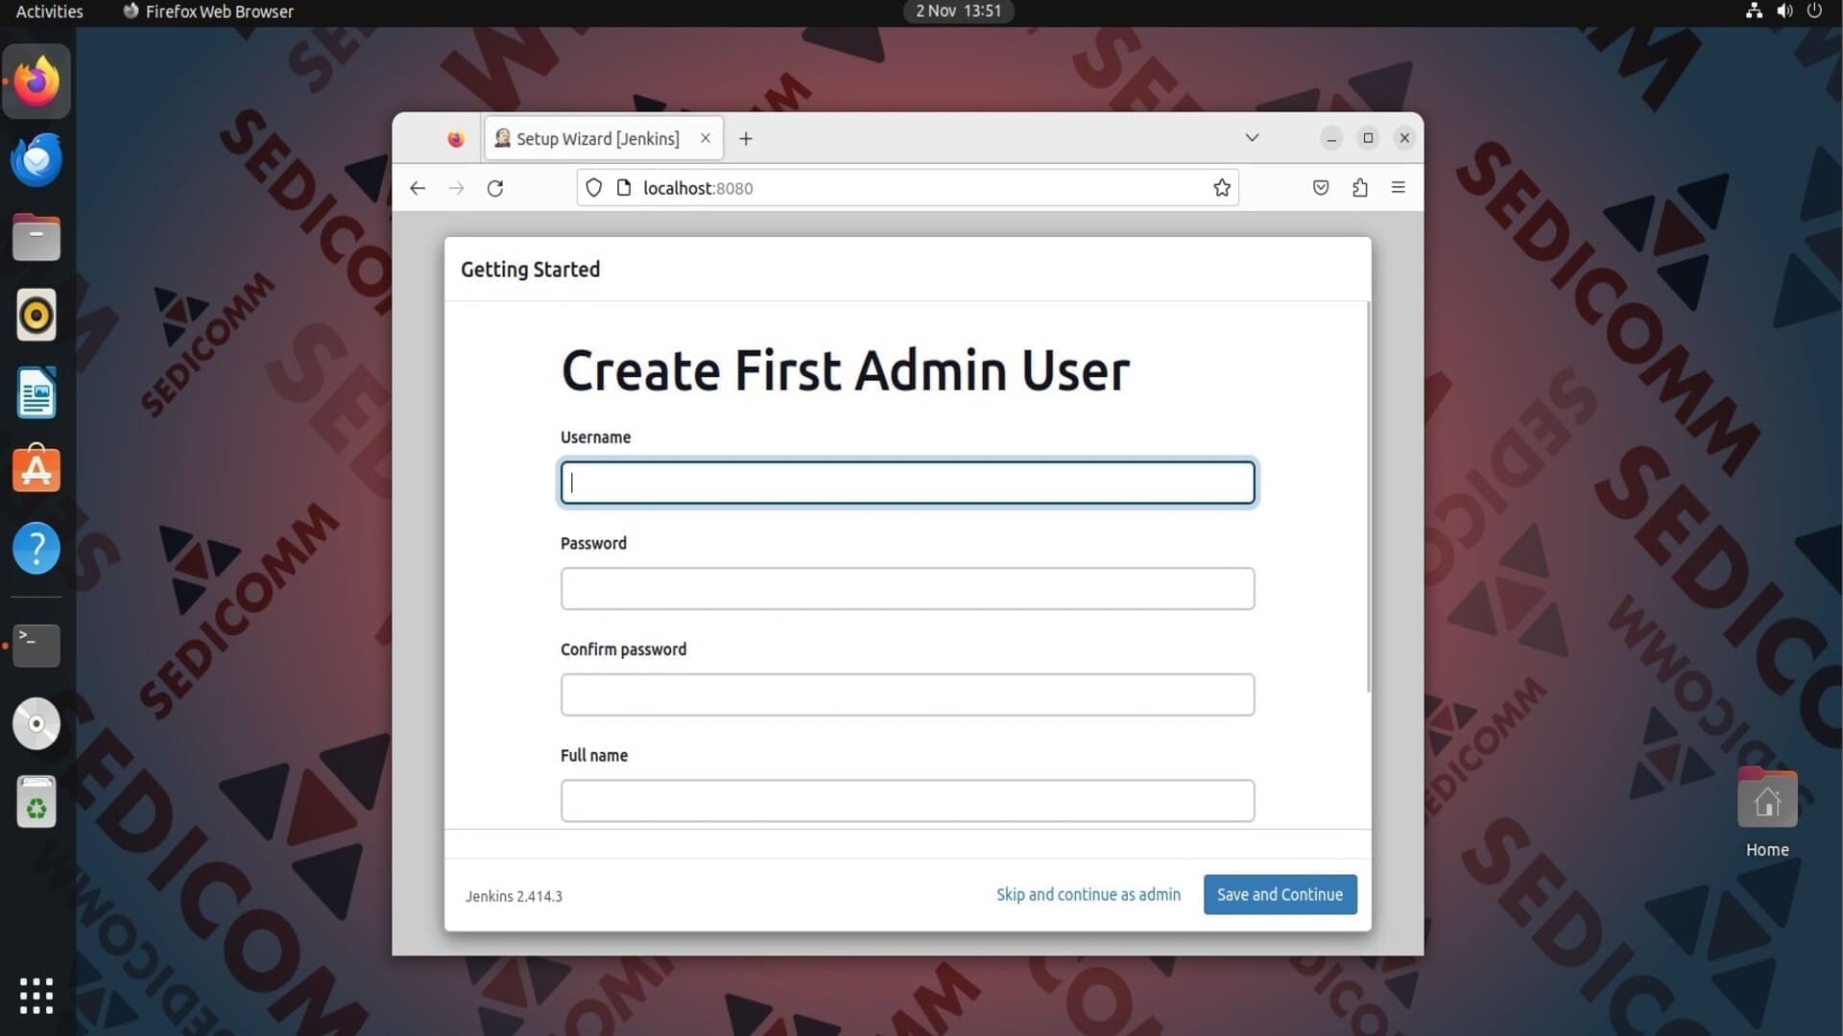The width and height of the screenshot is (1843, 1036).
Task: Open Rhythmbox music player in the dock
Action: (x=36, y=315)
